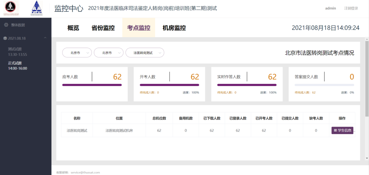Click the 缺考人数 column header
This screenshot has width=369, height=175.
pos(316,118)
